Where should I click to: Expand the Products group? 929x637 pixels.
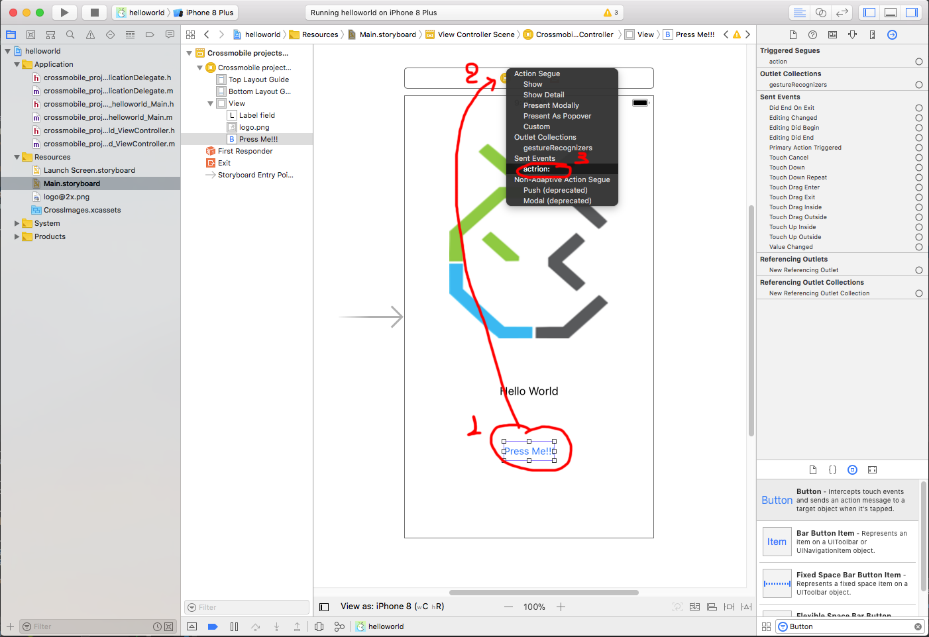click(x=17, y=236)
